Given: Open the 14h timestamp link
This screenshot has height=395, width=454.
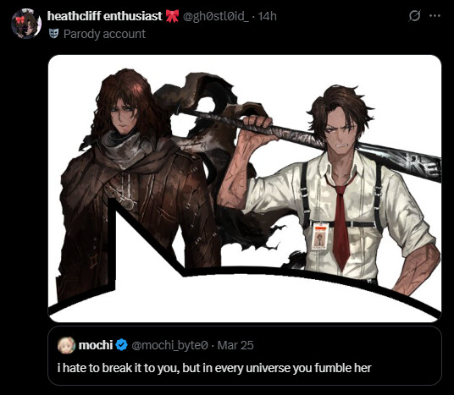Looking at the screenshot, I should (268, 16).
